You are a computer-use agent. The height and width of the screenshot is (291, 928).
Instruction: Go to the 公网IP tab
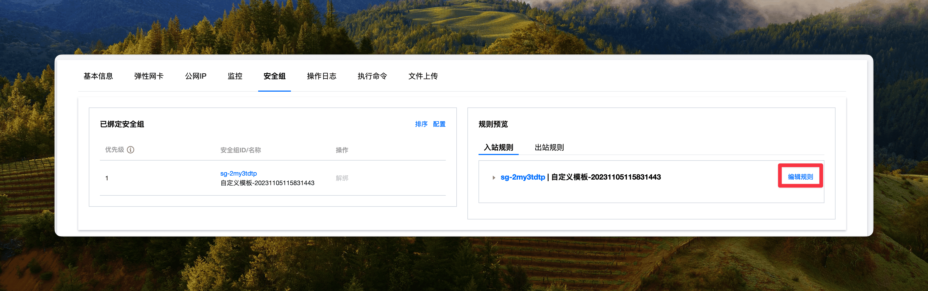click(x=196, y=76)
